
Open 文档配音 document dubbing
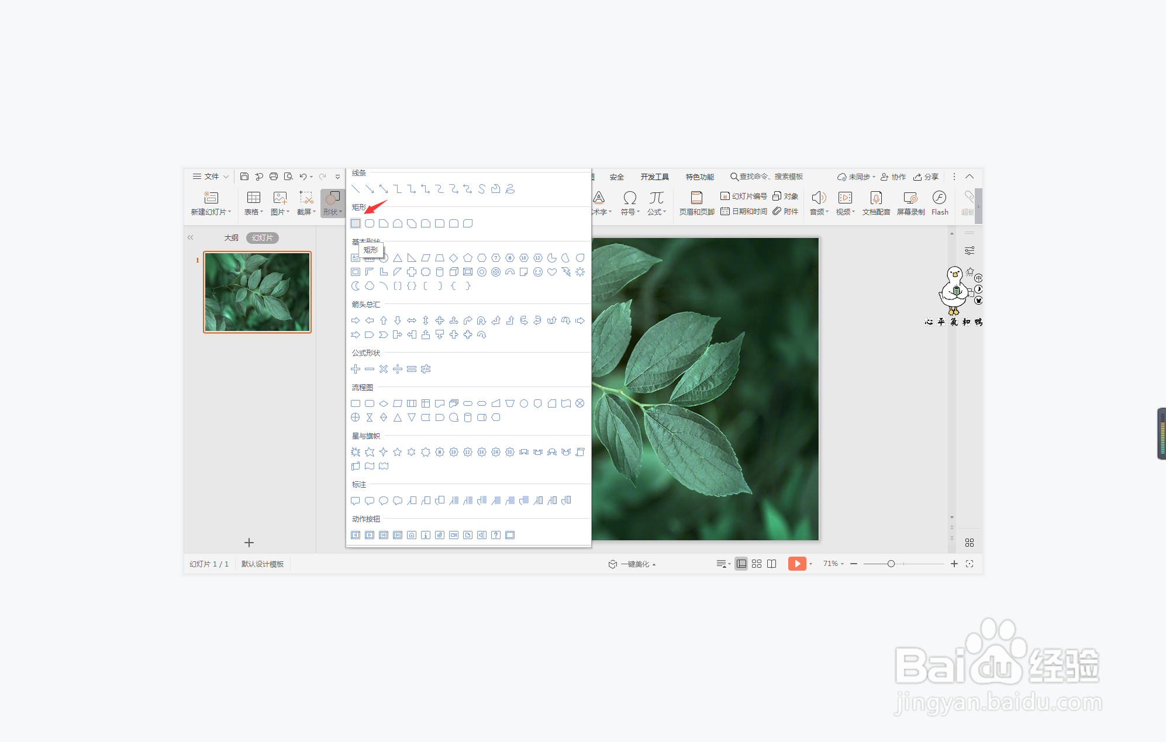click(876, 203)
